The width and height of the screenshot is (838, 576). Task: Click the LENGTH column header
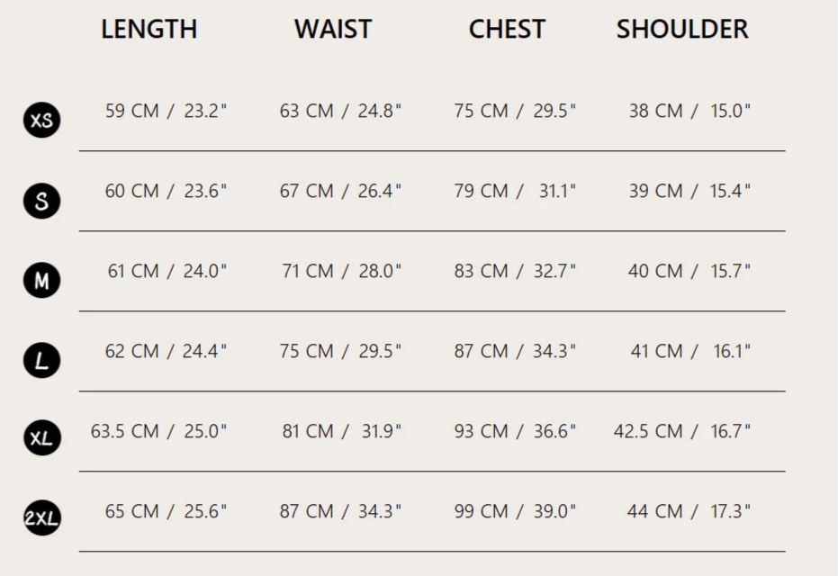[x=149, y=29]
